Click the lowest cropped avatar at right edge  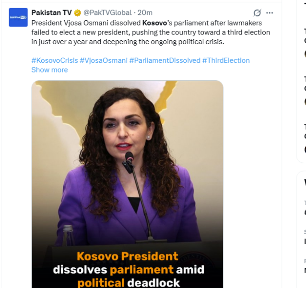tap(305, 150)
